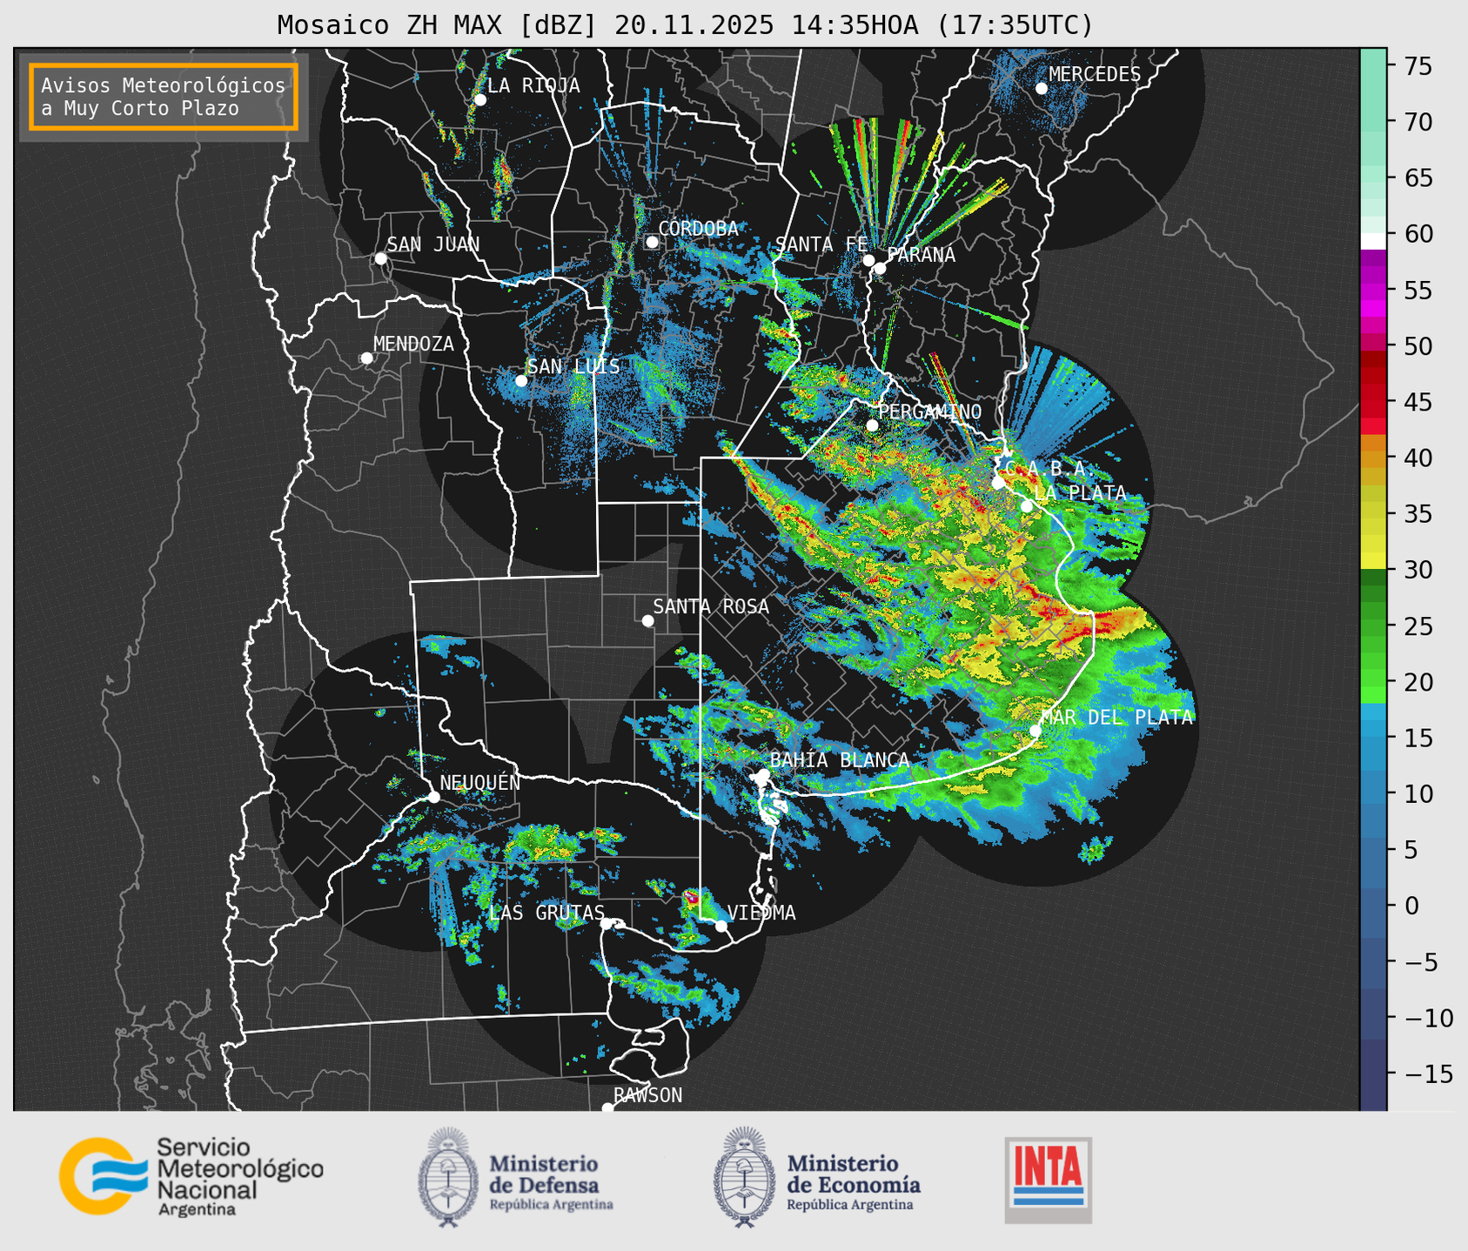
Task: Select the LA RIOJA city marker
Action: pyautogui.click(x=479, y=100)
